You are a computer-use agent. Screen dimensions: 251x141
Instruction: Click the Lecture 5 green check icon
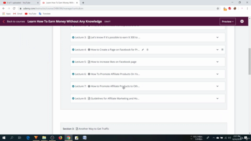click(x=73, y=62)
